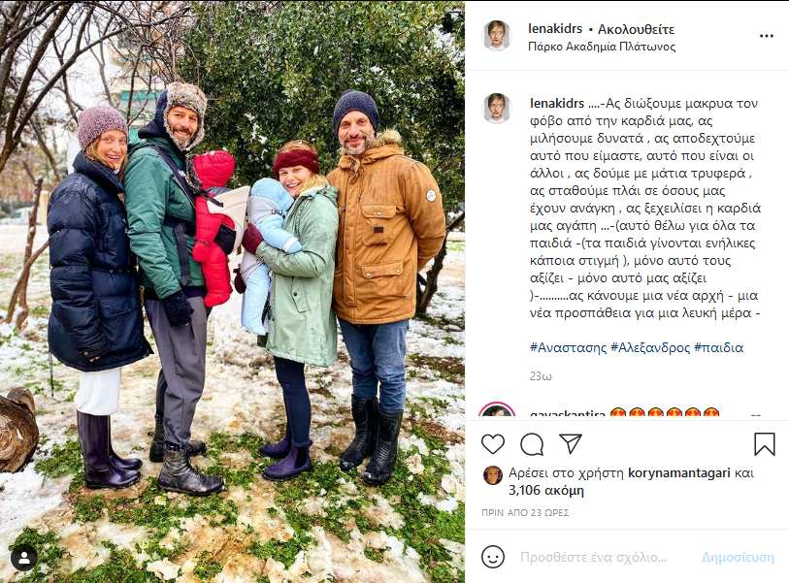Open lenakidrs profile picture in header
789x583 pixels.
point(497,36)
